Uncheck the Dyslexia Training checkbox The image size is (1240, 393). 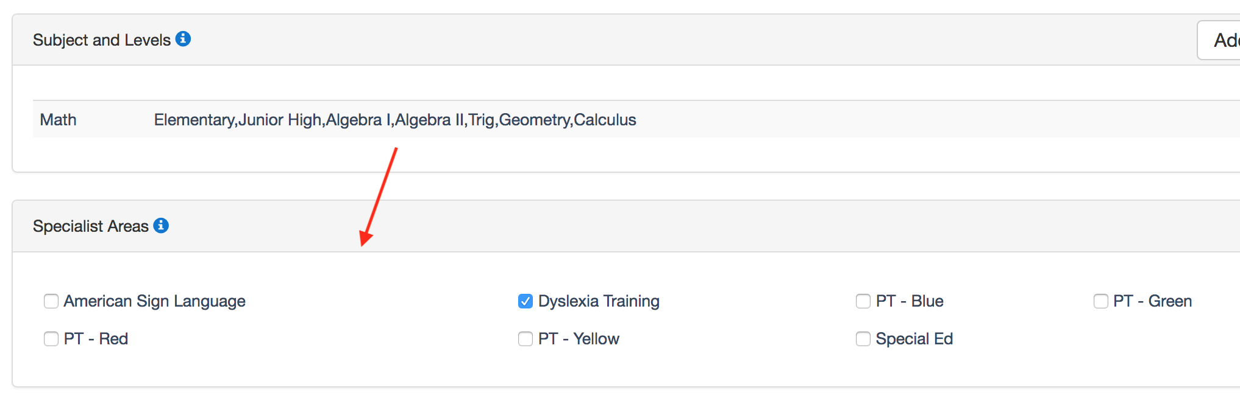click(526, 301)
